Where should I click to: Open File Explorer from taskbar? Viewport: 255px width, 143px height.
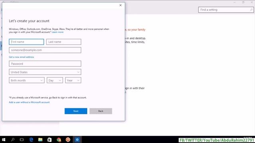pos(40,139)
